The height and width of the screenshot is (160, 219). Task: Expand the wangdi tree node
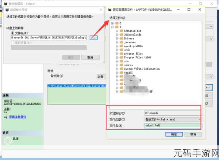click(117, 72)
